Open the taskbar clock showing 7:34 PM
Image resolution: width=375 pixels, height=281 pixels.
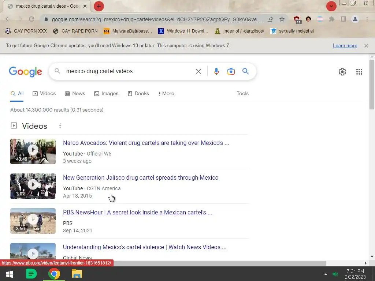(355, 274)
